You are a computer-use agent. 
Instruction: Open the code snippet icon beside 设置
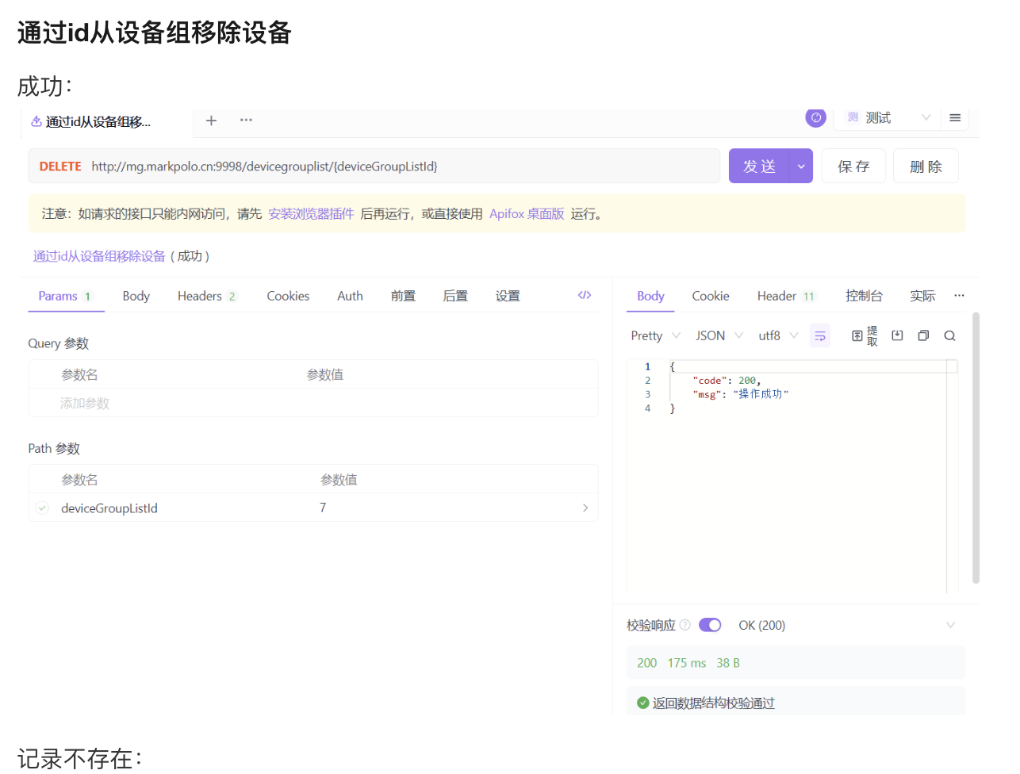pyautogui.click(x=585, y=295)
